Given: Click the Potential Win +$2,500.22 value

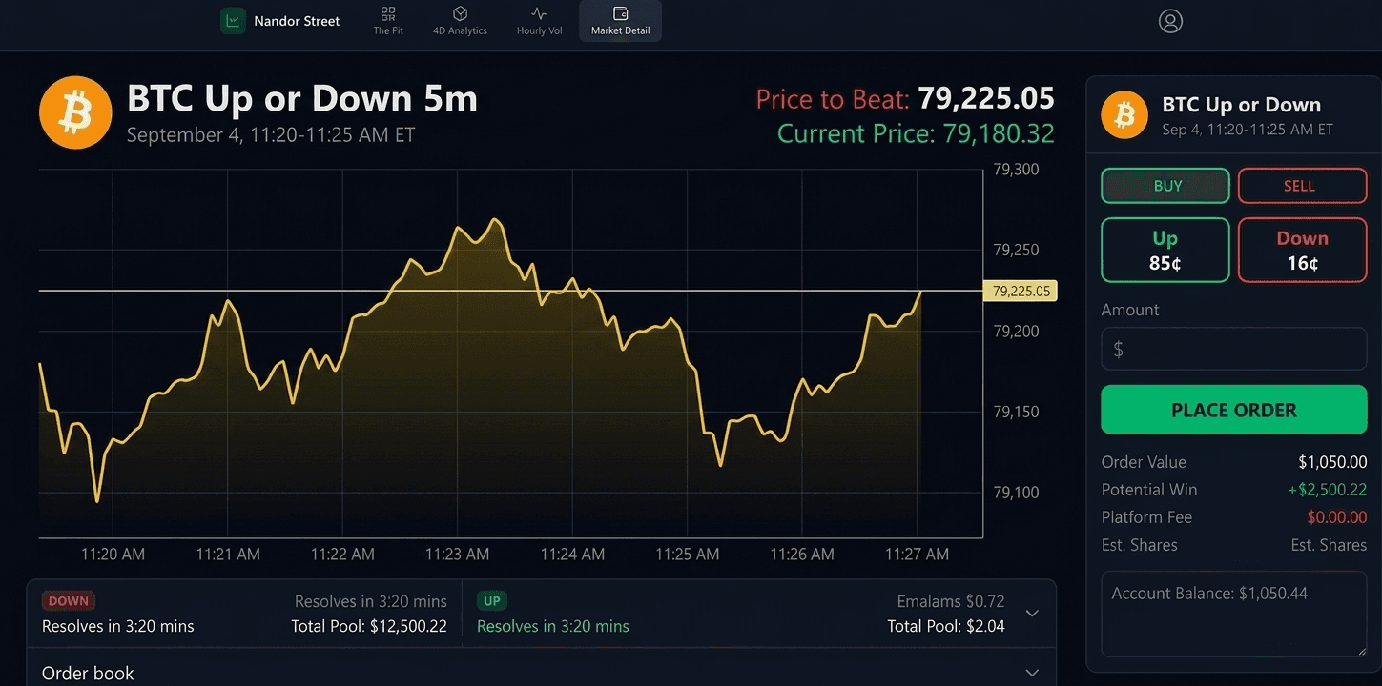Looking at the screenshot, I should [1328, 490].
